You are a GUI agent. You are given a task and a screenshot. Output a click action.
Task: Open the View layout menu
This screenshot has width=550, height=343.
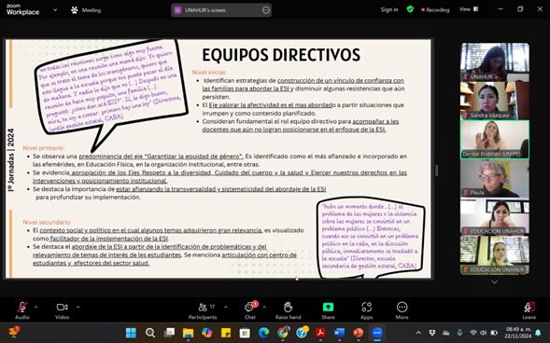(x=469, y=9)
